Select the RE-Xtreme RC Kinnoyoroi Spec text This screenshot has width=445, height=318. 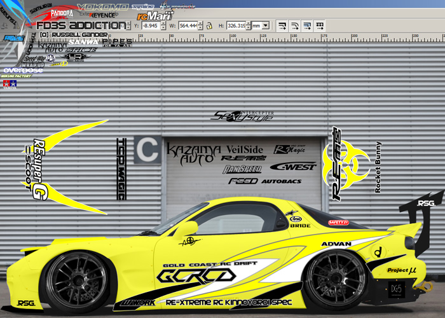click(229, 302)
